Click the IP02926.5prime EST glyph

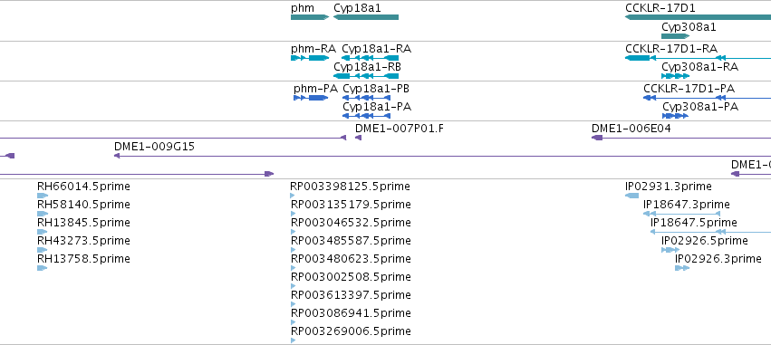tap(670, 250)
